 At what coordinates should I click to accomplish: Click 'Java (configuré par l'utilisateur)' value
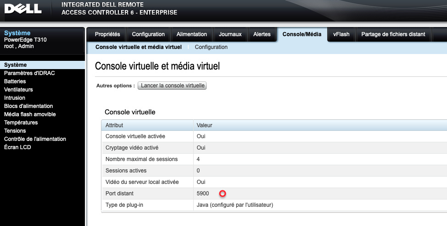[235, 204]
